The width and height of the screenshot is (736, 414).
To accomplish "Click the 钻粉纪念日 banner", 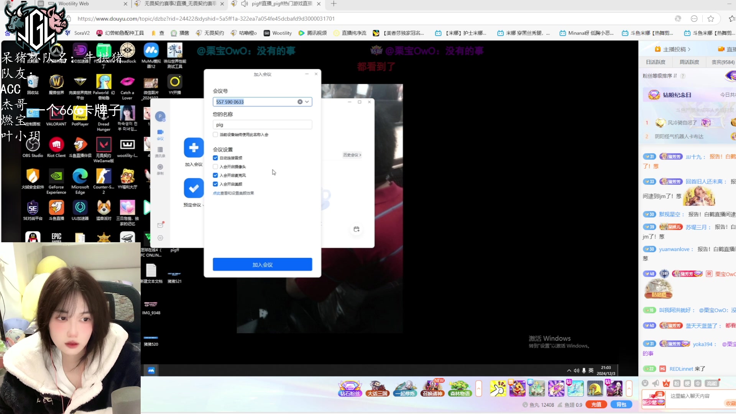I will tap(689, 95).
